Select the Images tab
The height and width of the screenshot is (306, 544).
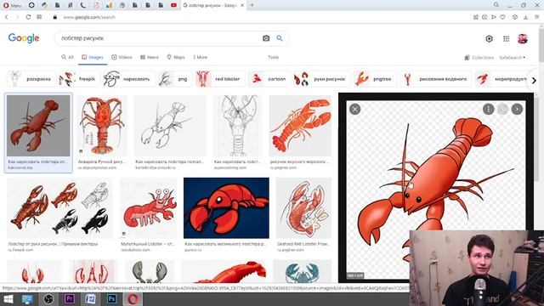click(x=93, y=57)
